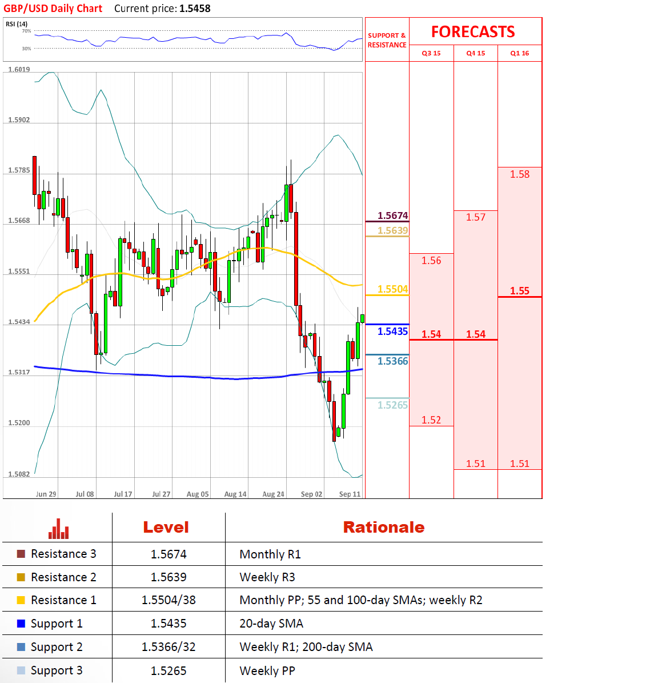The width and height of the screenshot is (658, 683).
Task: Click the Support 3 row label
Action: coord(57,671)
